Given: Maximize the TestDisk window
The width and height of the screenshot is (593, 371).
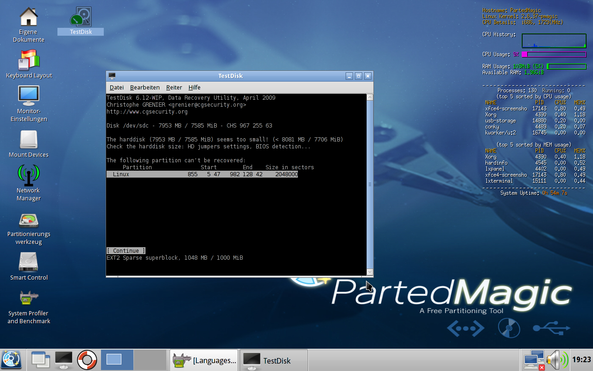Looking at the screenshot, I should point(358,76).
